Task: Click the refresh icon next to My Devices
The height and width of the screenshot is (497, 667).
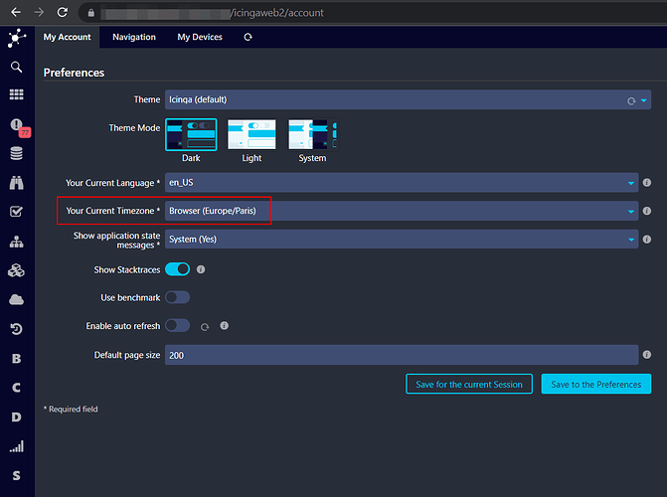Action: coord(248,37)
